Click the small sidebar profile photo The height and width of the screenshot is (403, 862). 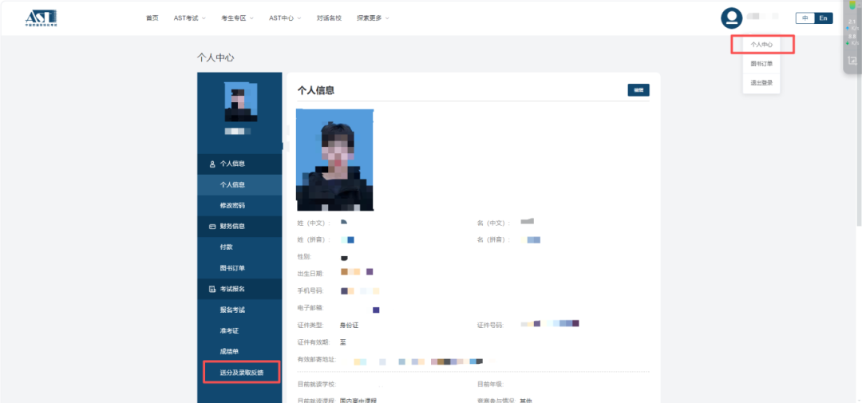pos(241,102)
